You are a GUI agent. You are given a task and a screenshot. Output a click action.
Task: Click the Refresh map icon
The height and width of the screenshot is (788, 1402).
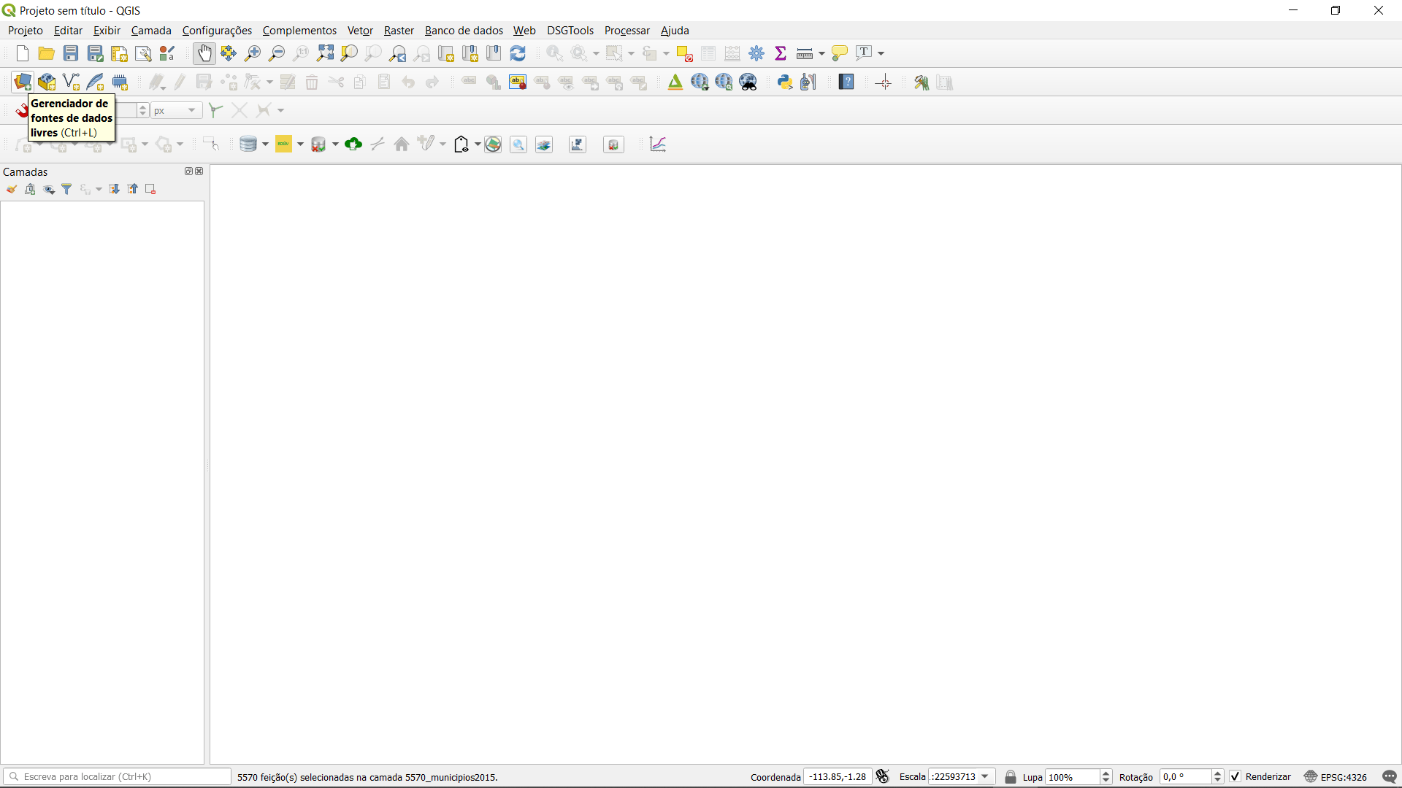click(518, 53)
